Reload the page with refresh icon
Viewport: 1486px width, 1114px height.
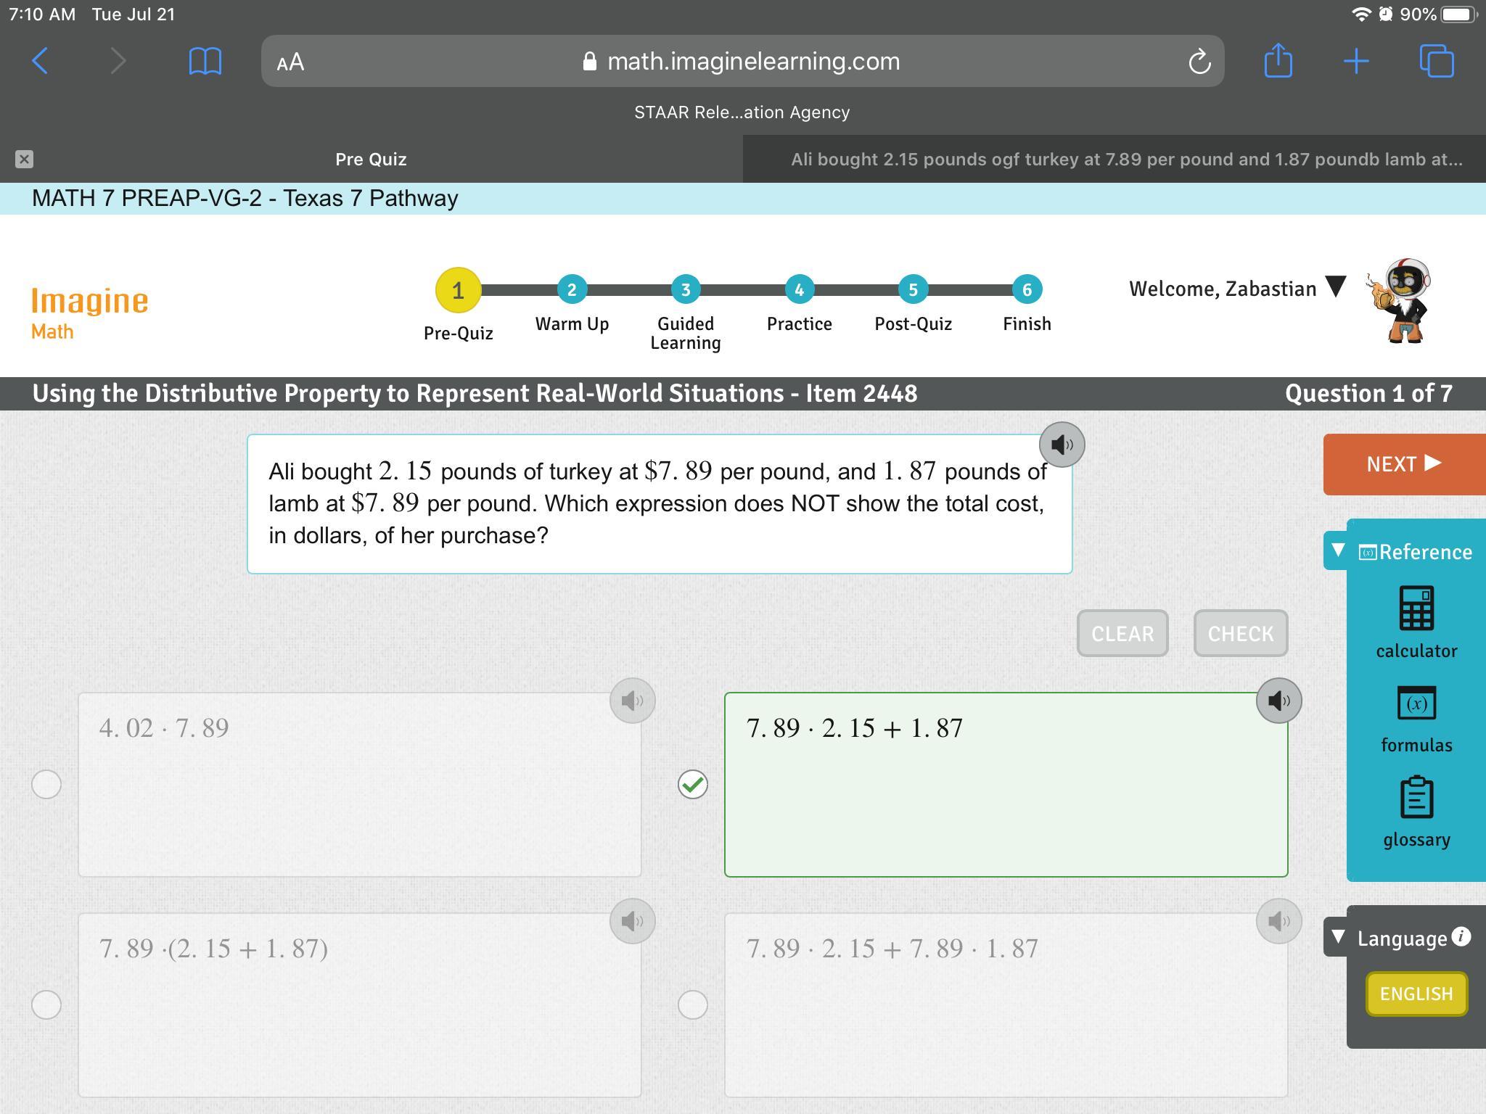coord(1199,62)
